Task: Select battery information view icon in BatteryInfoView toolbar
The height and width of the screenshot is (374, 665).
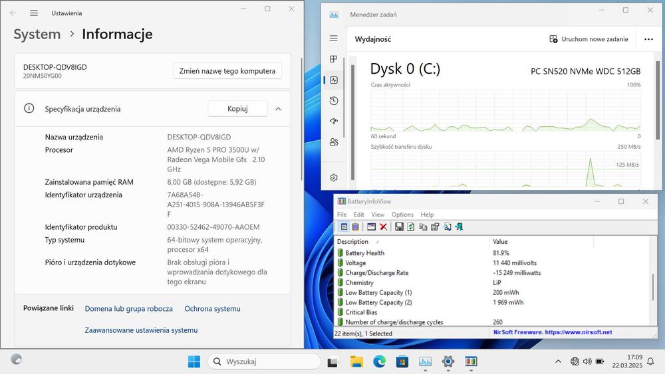Action: point(344,227)
